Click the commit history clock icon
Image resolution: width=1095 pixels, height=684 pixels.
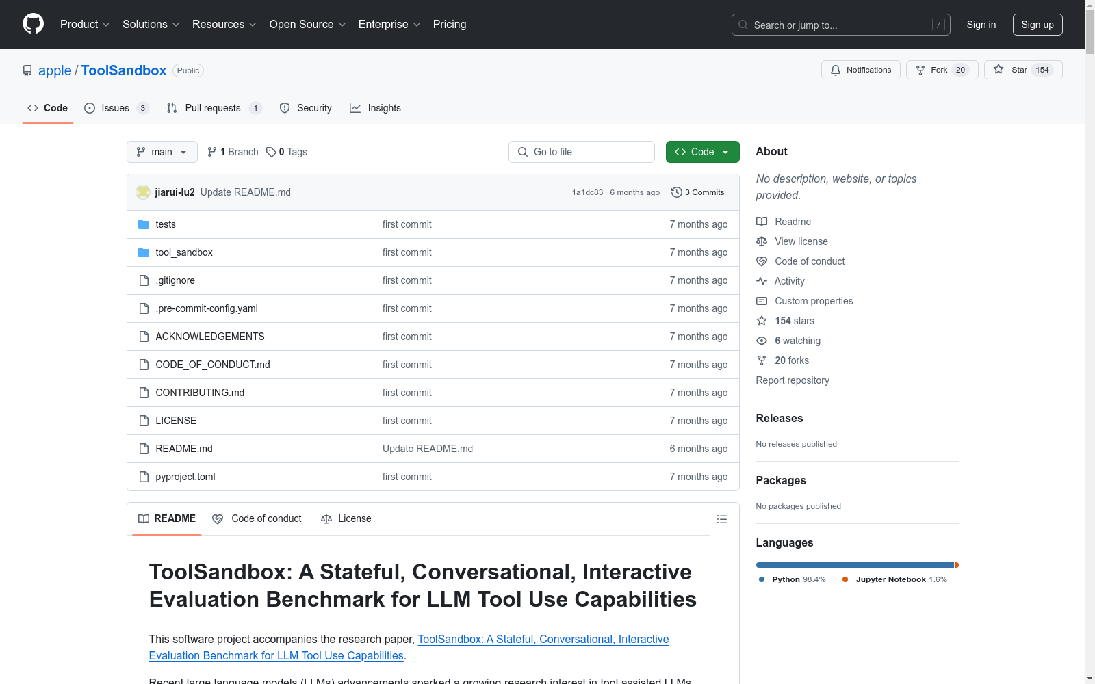pyautogui.click(x=677, y=192)
